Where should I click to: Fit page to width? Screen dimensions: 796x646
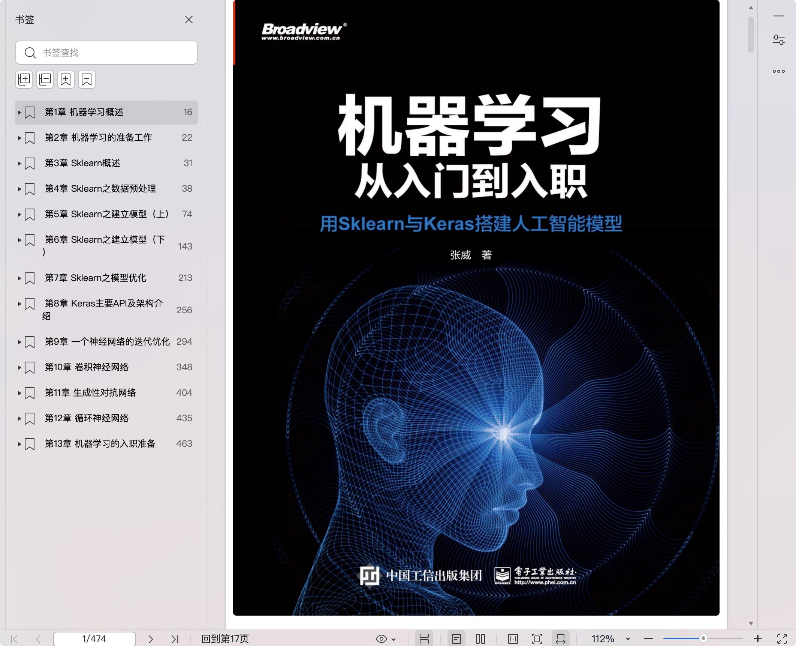(x=561, y=638)
